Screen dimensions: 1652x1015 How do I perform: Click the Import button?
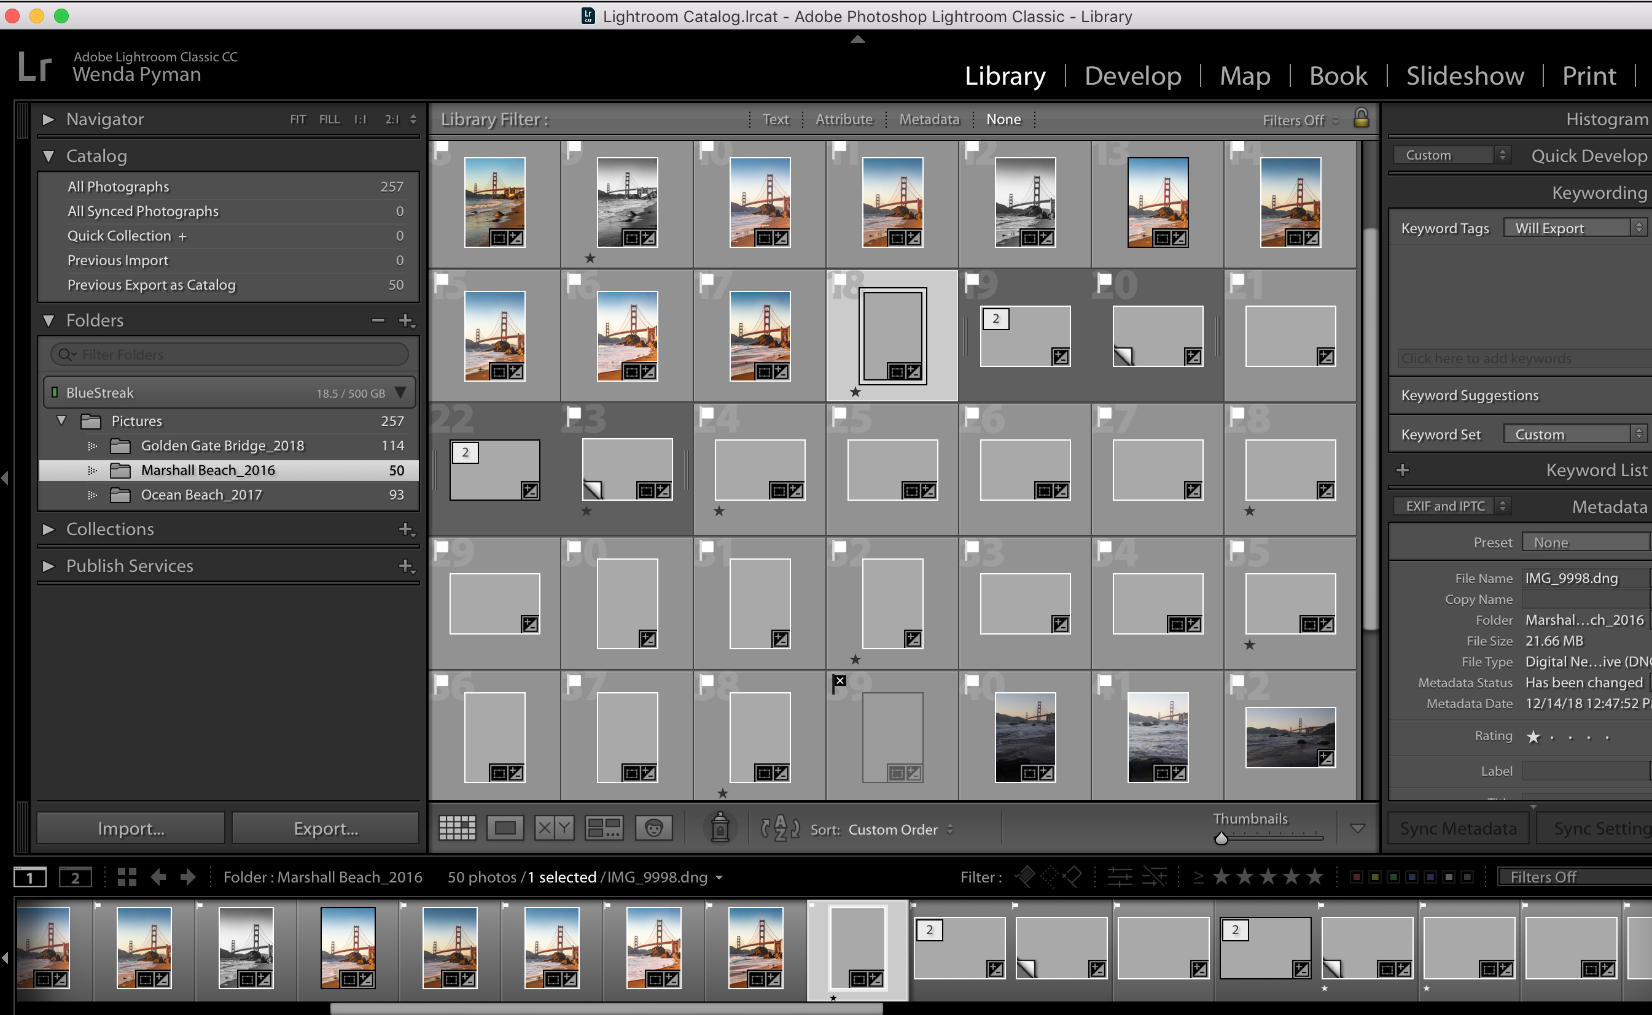pos(130,828)
